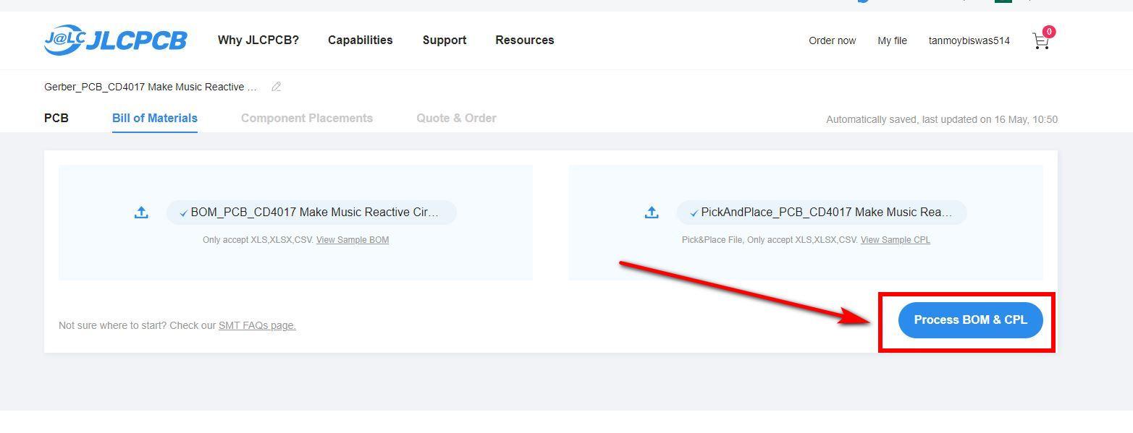Open the Support menu
Image resolution: width=1133 pixels, height=433 pixels.
click(x=445, y=40)
